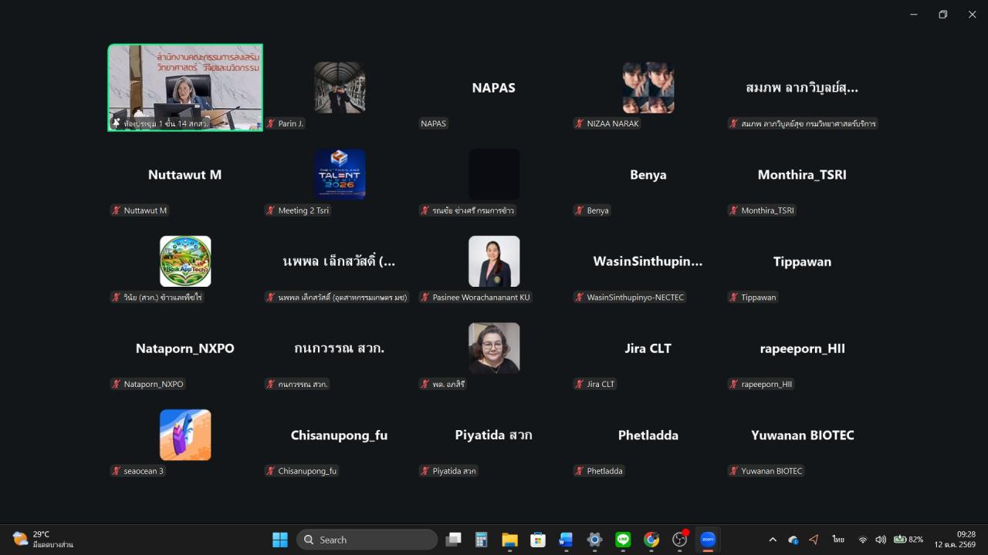Switch to Word in the taskbar
The height and width of the screenshot is (555, 988).
click(x=566, y=540)
